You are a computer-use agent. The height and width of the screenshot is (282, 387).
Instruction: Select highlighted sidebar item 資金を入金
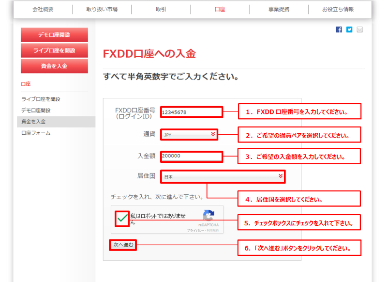click(56, 122)
